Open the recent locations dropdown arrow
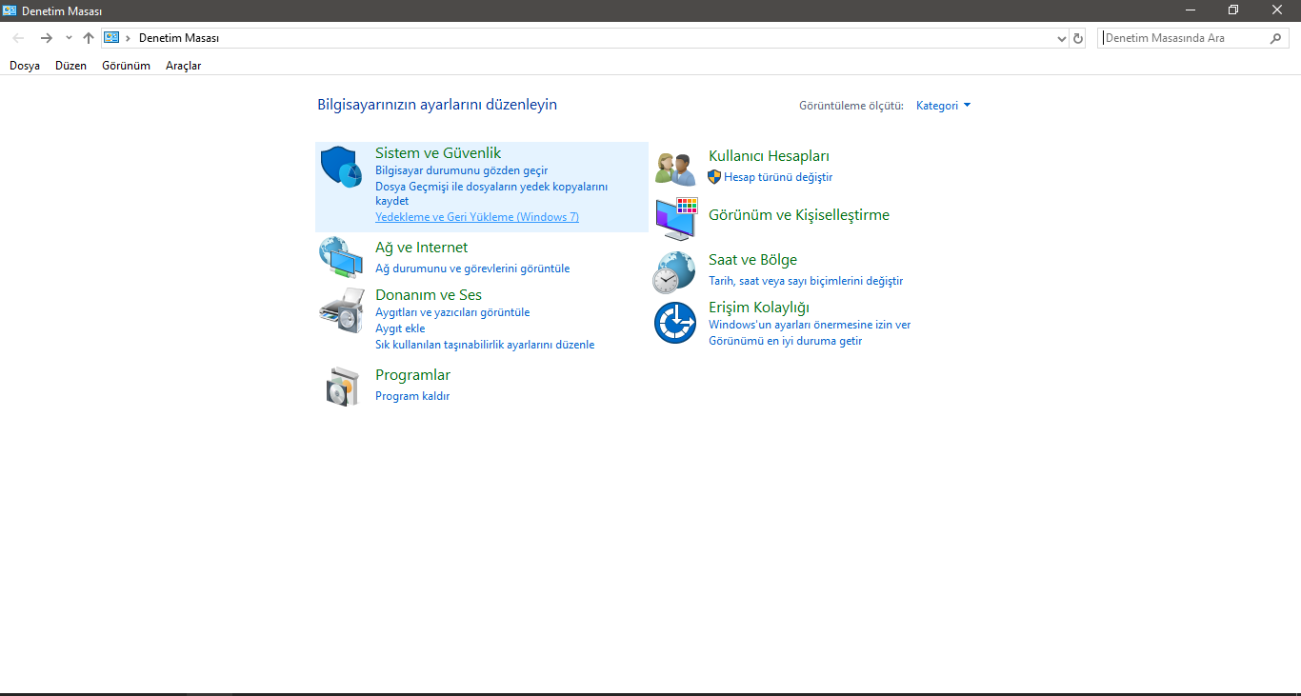 pyautogui.click(x=69, y=38)
